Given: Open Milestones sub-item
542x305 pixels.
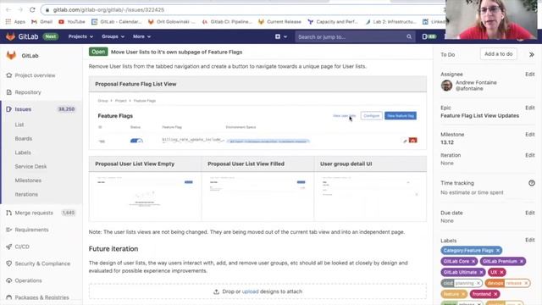Looking at the screenshot, I should [x=28, y=180].
